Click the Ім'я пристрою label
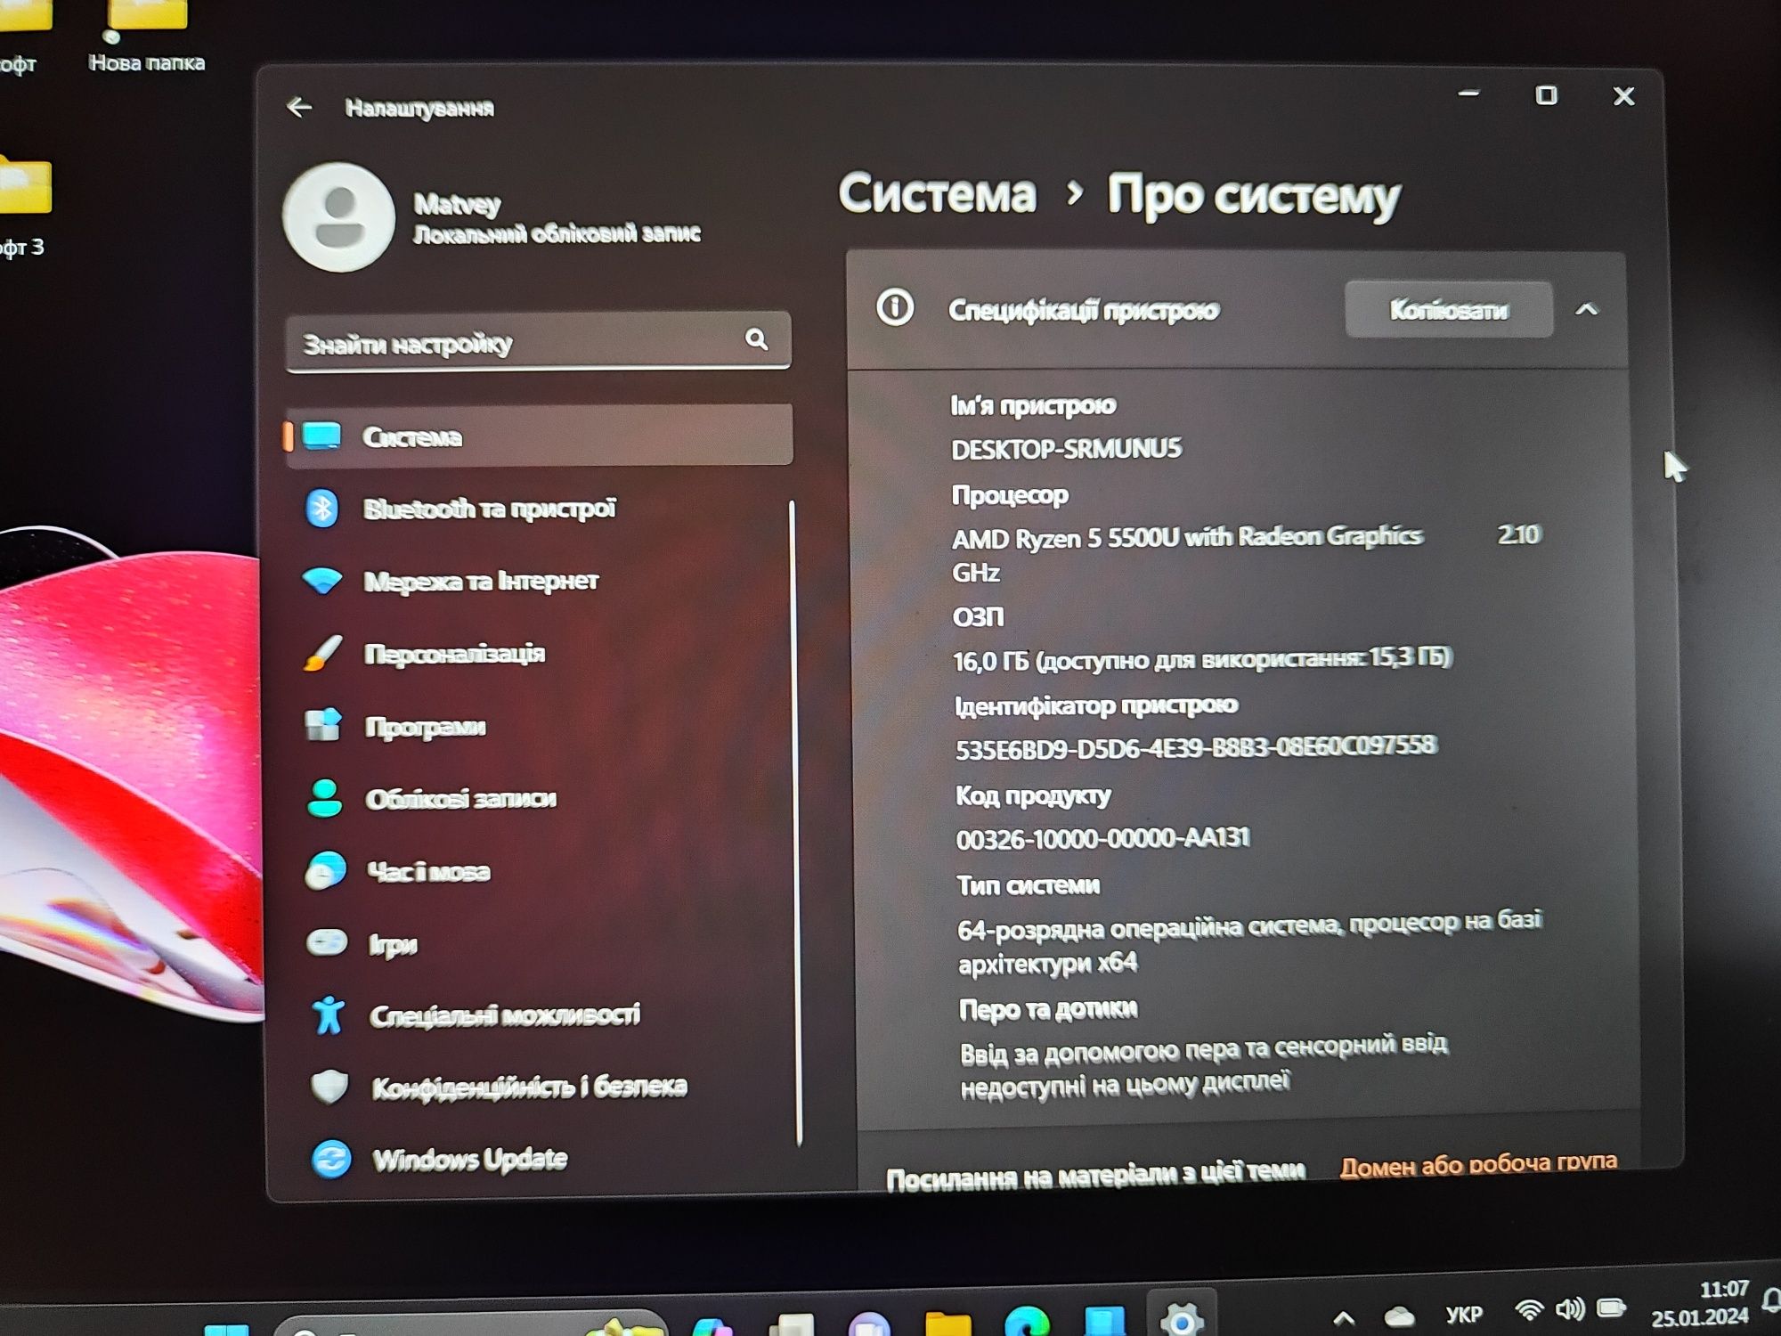Image resolution: width=1781 pixels, height=1336 pixels. 1033,405
